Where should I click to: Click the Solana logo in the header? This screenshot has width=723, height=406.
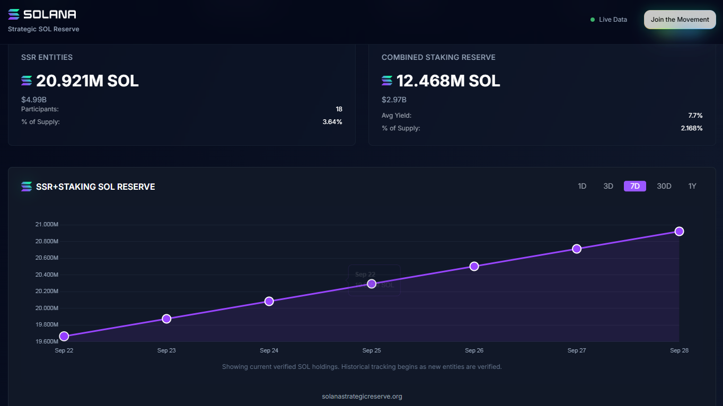click(42, 14)
